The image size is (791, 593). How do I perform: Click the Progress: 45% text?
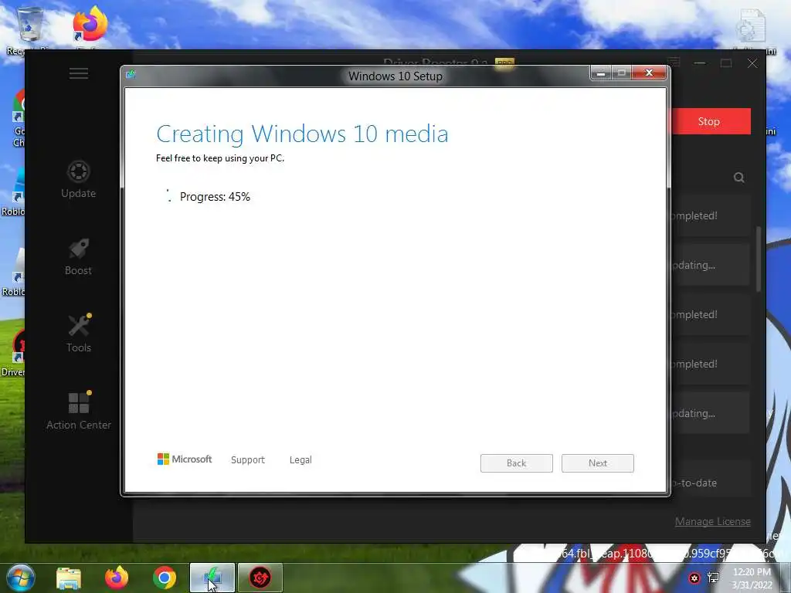click(x=215, y=197)
